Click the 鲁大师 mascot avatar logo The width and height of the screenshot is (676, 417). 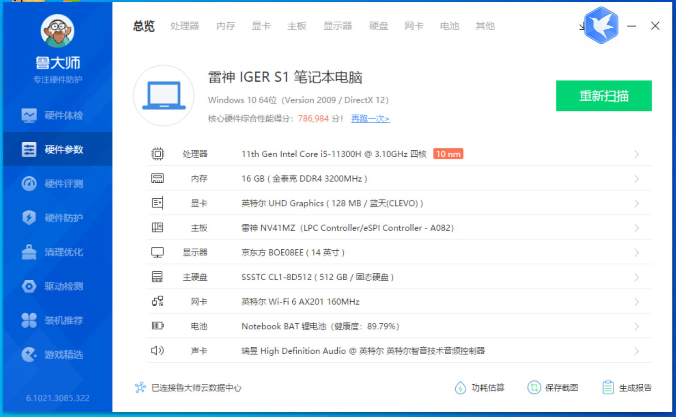[57, 31]
